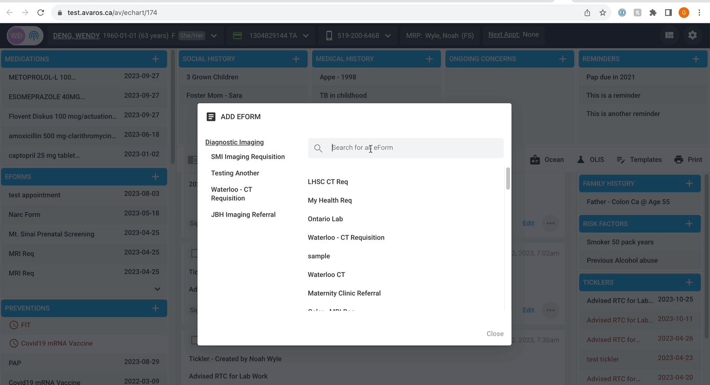Click the search magnifier icon
The height and width of the screenshot is (385, 710).
(x=318, y=148)
